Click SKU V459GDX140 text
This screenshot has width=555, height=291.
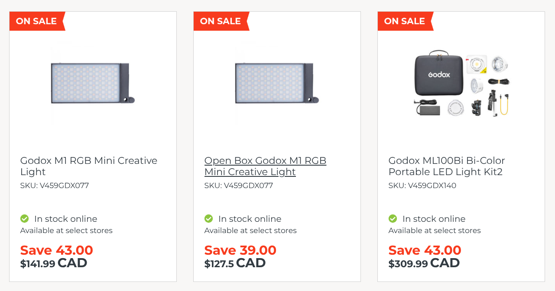[x=422, y=185]
